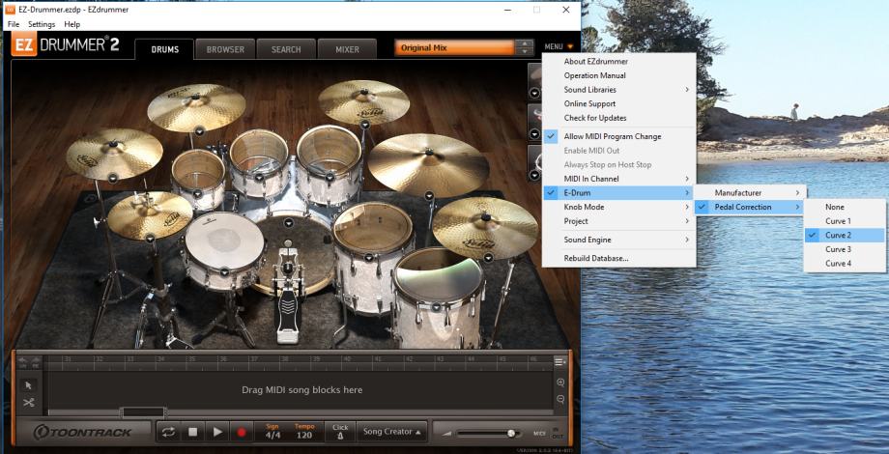889x454 pixels.
Task: Click the Toontrack logo
Action: [83, 433]
